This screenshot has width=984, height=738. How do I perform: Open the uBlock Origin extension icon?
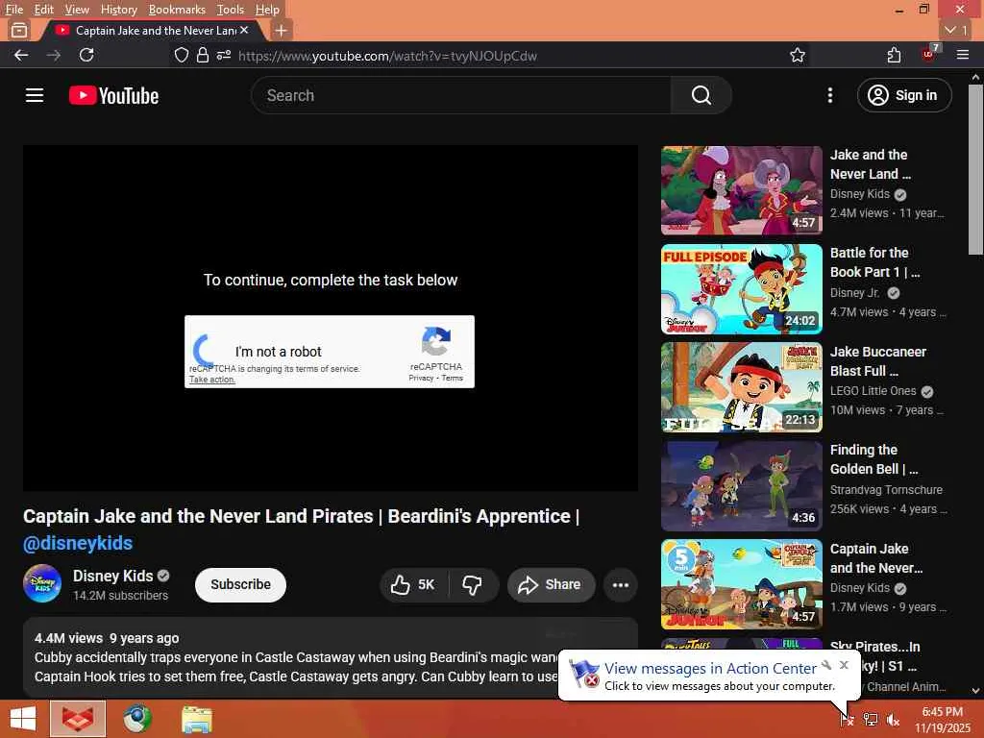click(x=929, y=54)
